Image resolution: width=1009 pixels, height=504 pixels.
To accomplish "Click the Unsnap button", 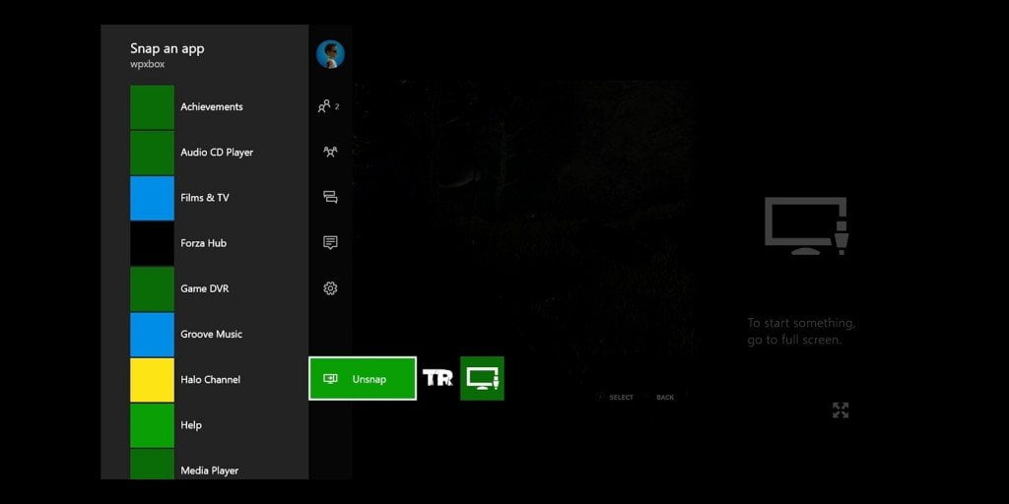I will point(363,379).
